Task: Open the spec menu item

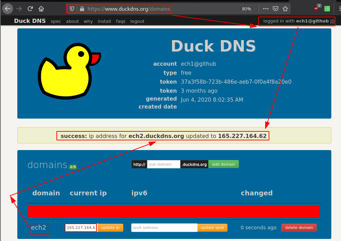Action: click(56, 21)
